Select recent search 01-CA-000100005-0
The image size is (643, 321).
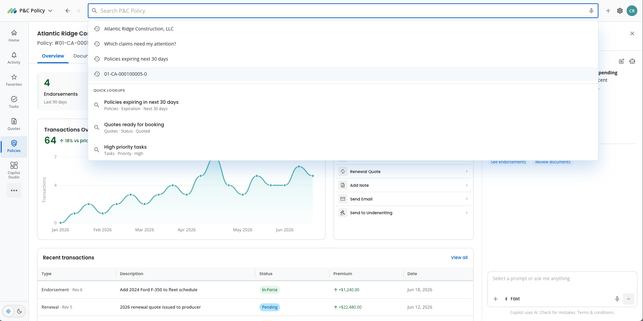tap(343, 74)
